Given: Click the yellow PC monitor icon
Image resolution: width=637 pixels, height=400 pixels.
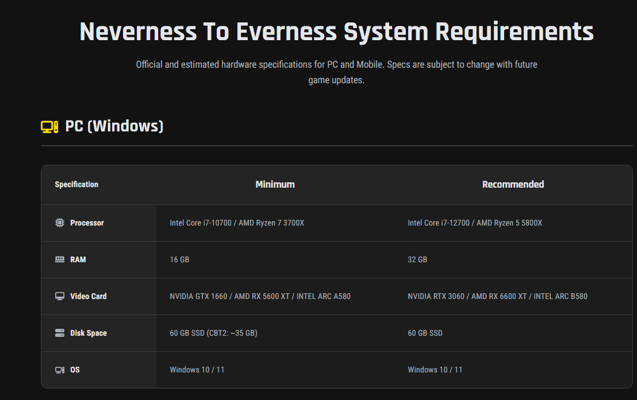Looking at the screenshot, I should point(49,127).
